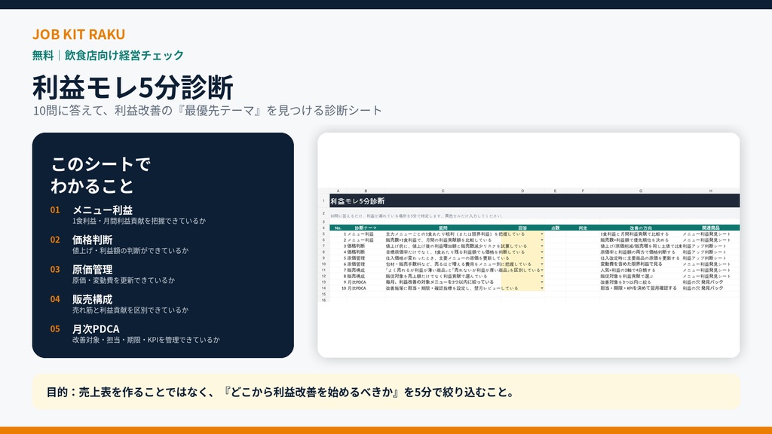Click list item 02 "価格判断" in dark panel
This screenshot has width=772, height=434.
coord(119,245)
